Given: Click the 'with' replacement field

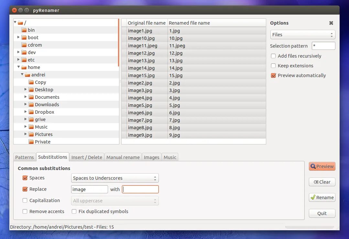Looking at the screenshot, I should click(x=140, y=189).
